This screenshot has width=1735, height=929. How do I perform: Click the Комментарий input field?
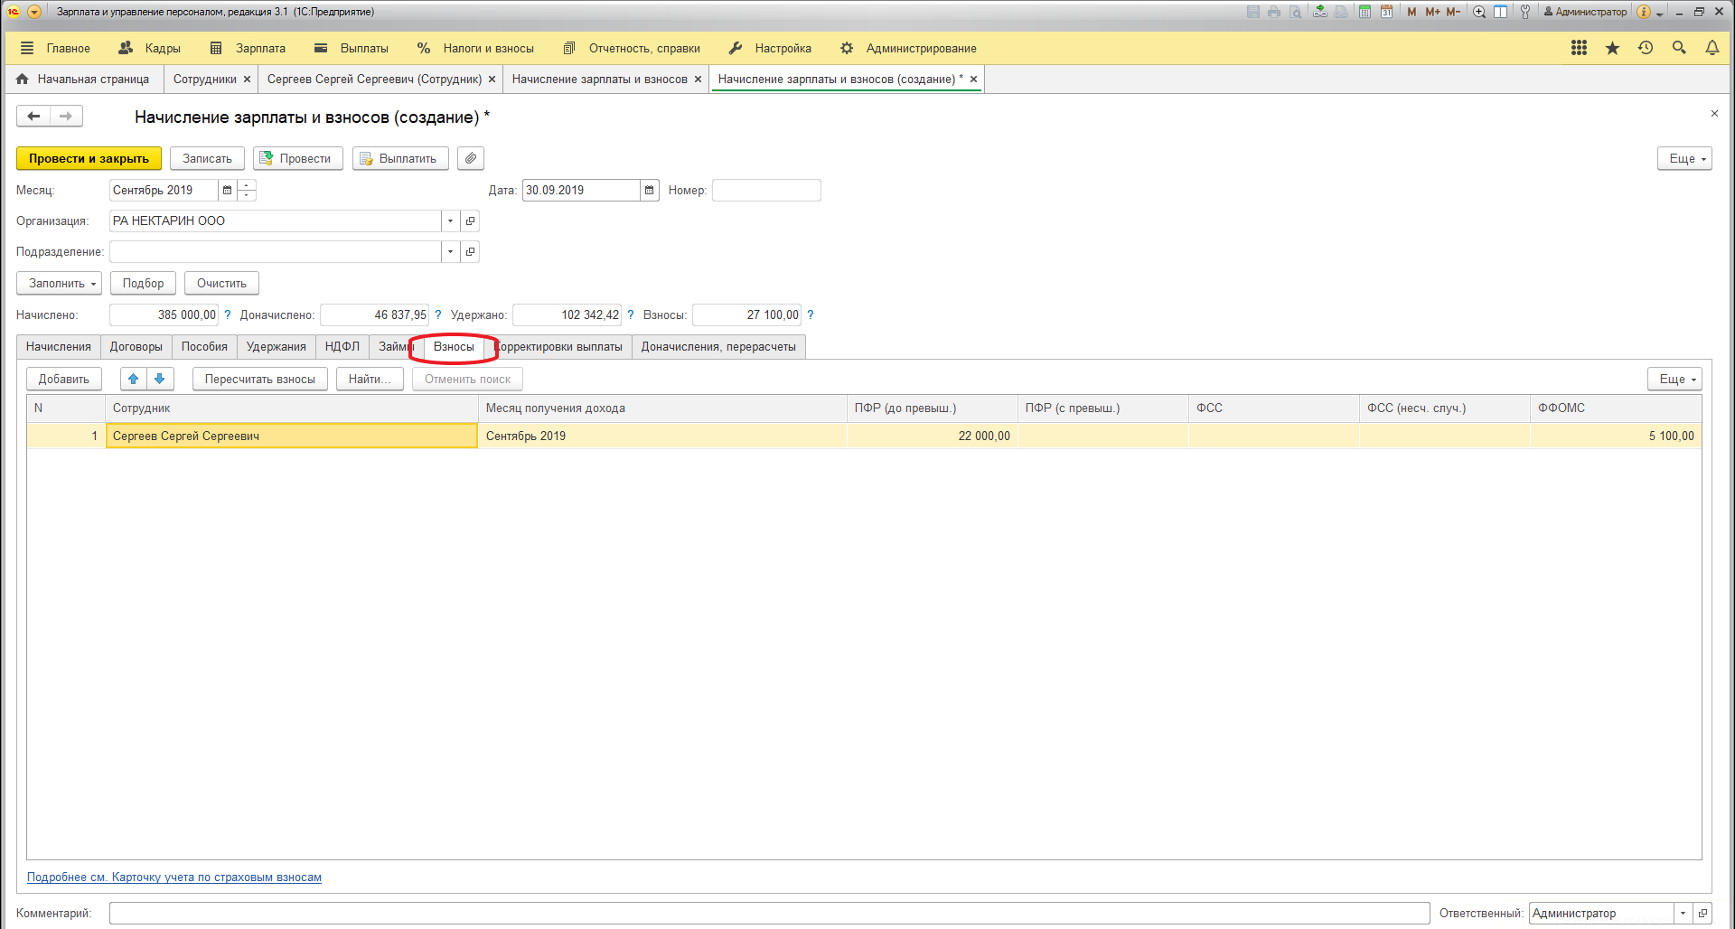pyautogui.click(x=769, y=913)
